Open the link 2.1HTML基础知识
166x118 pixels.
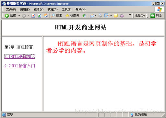(x=20, y=56)
